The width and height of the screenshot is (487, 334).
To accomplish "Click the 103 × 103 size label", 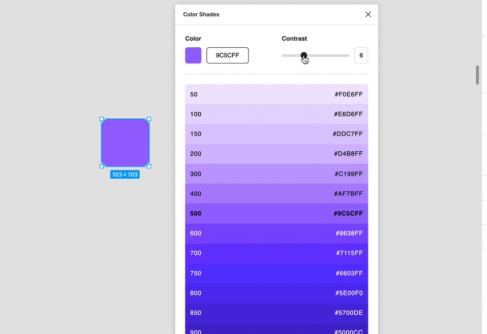I will [x=125, y=174].
